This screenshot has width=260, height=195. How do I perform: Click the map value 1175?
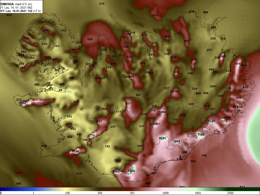91,136
